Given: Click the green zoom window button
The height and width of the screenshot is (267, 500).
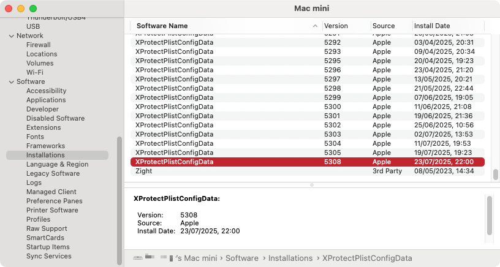Looking at the screenshot, I should [x=33, y=9].
